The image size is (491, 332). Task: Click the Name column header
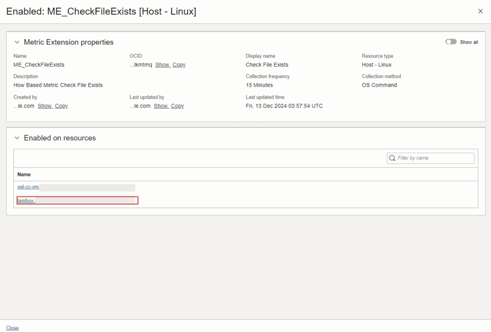tap(24, 174)
